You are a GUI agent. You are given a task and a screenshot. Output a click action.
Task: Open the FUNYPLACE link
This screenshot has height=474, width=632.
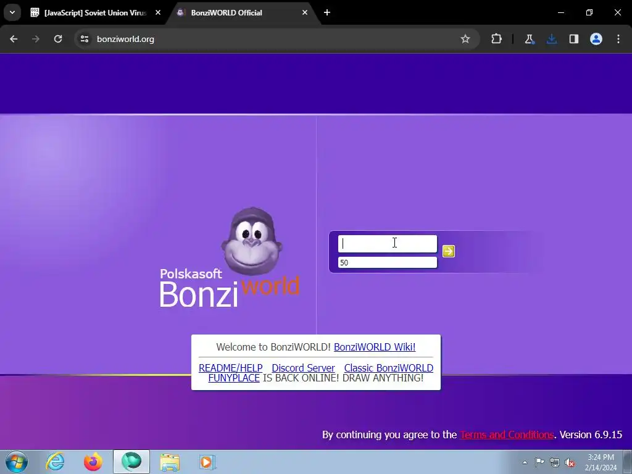(234, 378)
